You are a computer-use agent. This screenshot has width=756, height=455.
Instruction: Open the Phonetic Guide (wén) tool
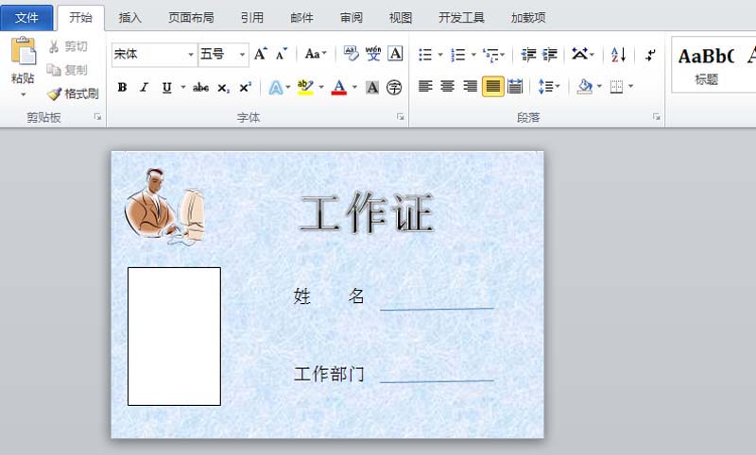tap(373, 54)
